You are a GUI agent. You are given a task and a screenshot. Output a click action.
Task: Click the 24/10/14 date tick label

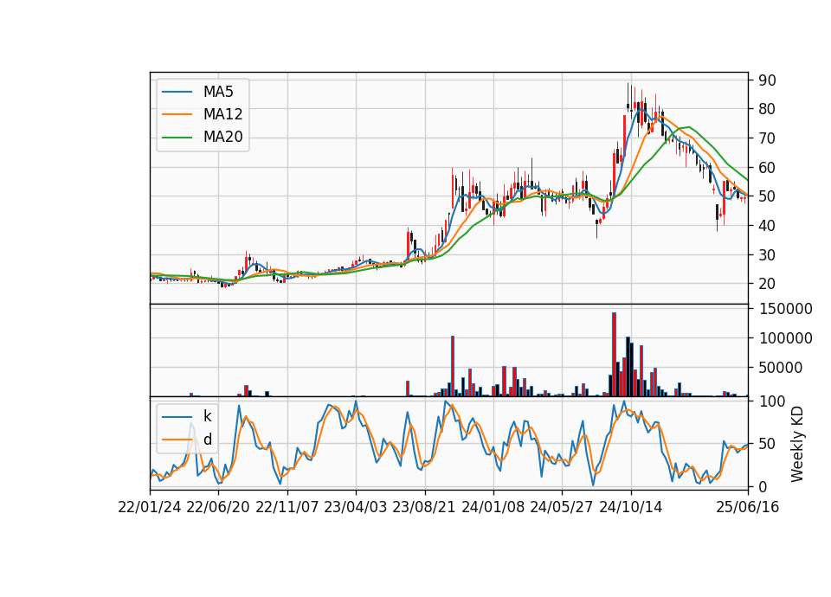pos(631,507)
